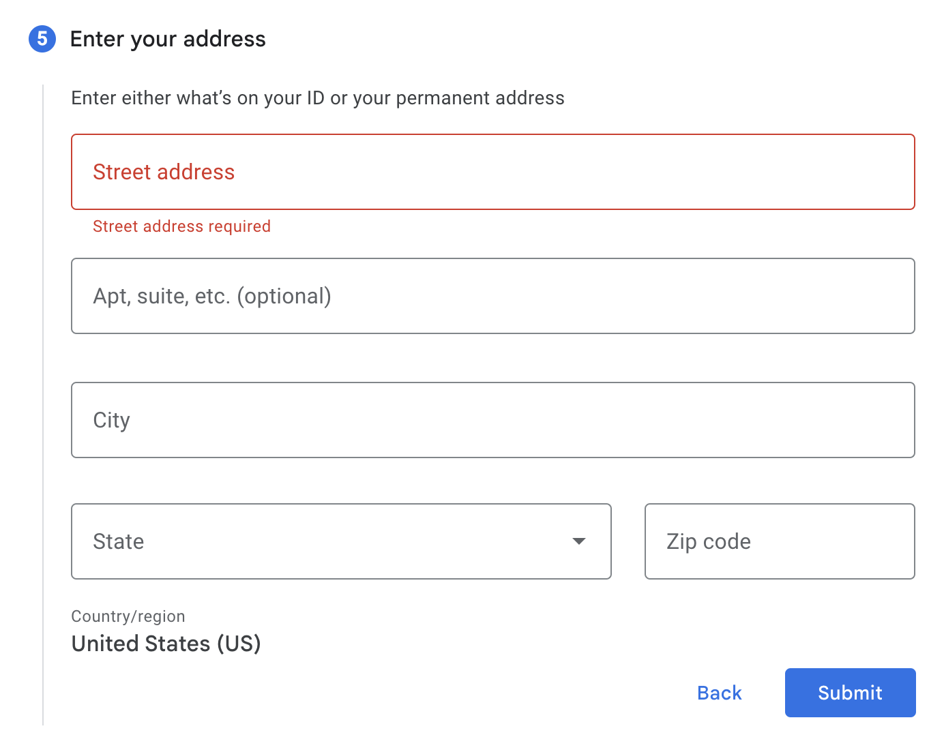
Task: Go back using the Back control
Action: (x=719, y=692)
